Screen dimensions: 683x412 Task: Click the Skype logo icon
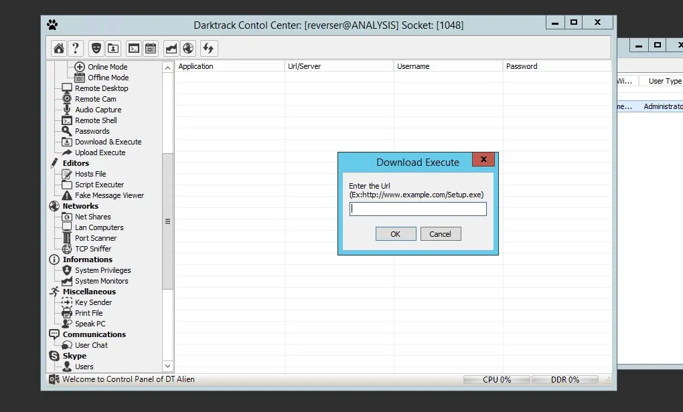click(54, 355)
